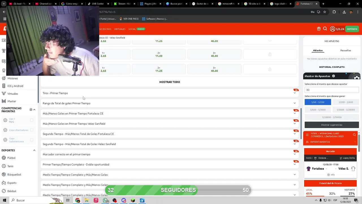362x204 pixels.
Task: Open Chrome extensions puzzle icon
Action: click(334, 12)
